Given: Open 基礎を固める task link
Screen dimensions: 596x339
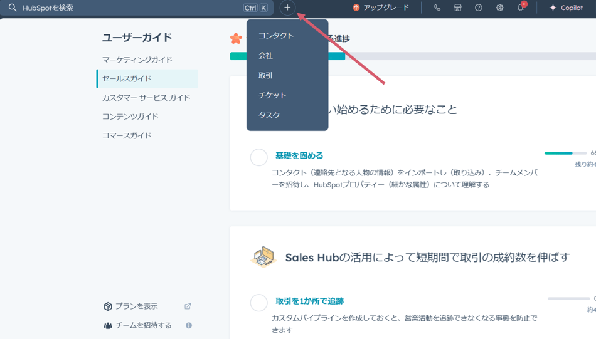Looking at the screenshot, I should [x=299, y=155].
